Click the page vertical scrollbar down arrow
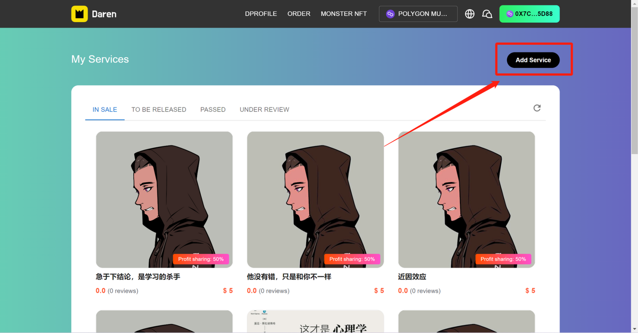Screen dimensions: 638x333 pyautogui.click(x=634, y=329)
